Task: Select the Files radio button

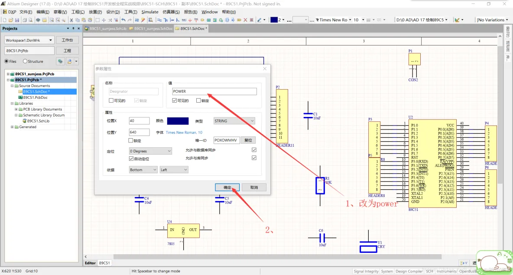Action: tap(6, 61)
